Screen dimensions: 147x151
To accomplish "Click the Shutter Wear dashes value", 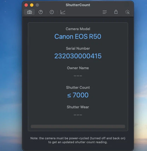I will click(78, 115).
